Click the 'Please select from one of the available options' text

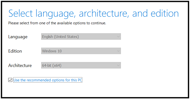(57, 23)
